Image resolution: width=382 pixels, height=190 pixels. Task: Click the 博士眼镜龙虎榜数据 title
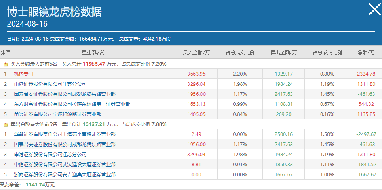click(54, 12)
